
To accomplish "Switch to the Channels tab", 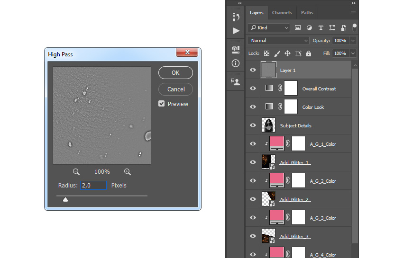I will [282, 13].
